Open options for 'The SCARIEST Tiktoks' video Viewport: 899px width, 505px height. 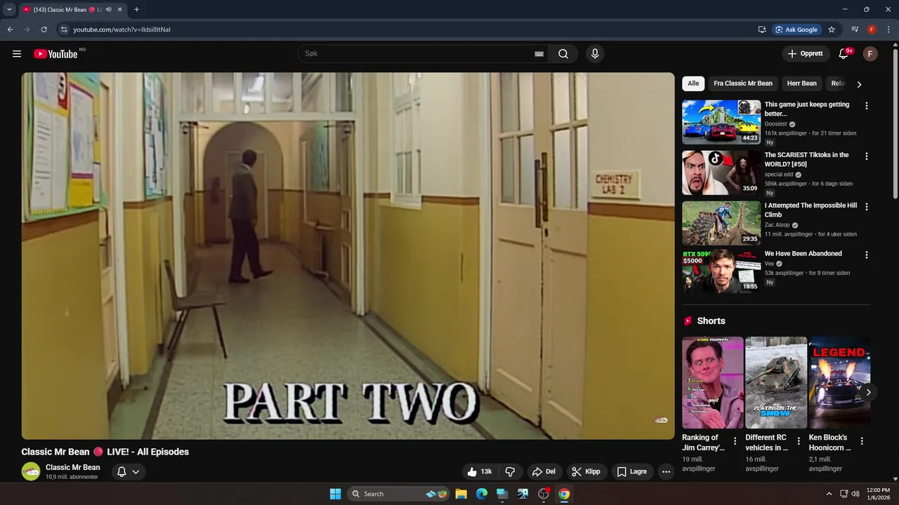866,156
